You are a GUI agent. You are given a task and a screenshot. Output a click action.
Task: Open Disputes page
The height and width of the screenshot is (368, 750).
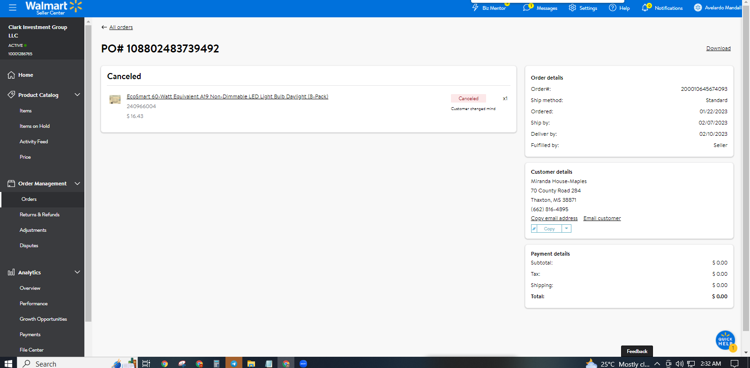pyautogui.click(x=29, y=246)
